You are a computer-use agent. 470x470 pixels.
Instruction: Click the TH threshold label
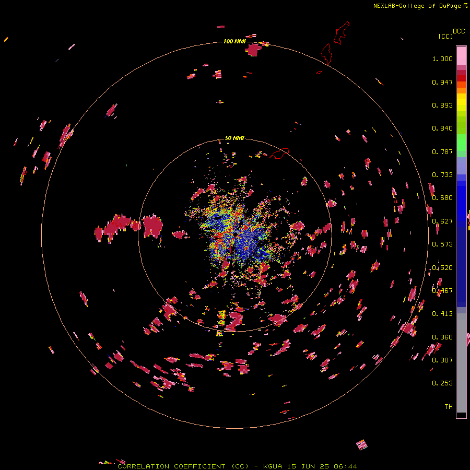click(x=449, y=407)
